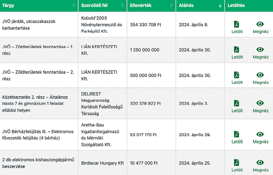273x175 pixels.
Task: Preview the 500 000 000 Ft contract
Action: tap(260, 75)
